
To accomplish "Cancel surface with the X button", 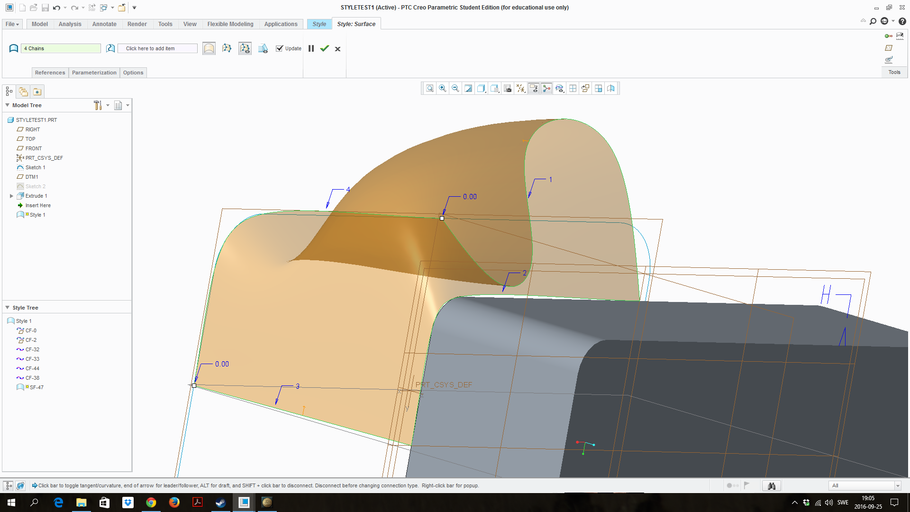I will click(337, 49).
